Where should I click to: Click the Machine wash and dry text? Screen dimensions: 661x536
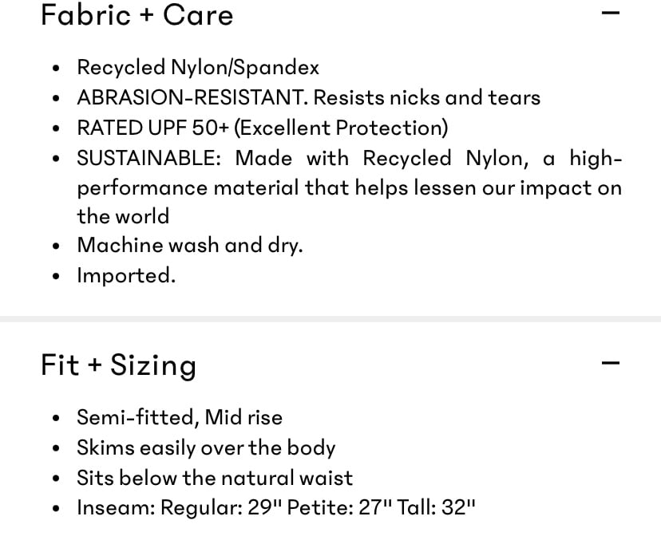tap(190, 246)
